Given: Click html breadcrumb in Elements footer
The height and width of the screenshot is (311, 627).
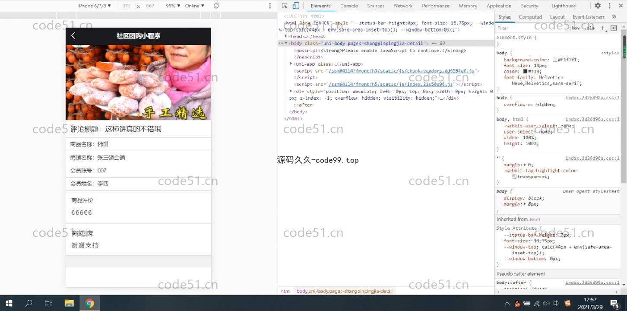Looking at the screenshot, I should pos(285,291).
